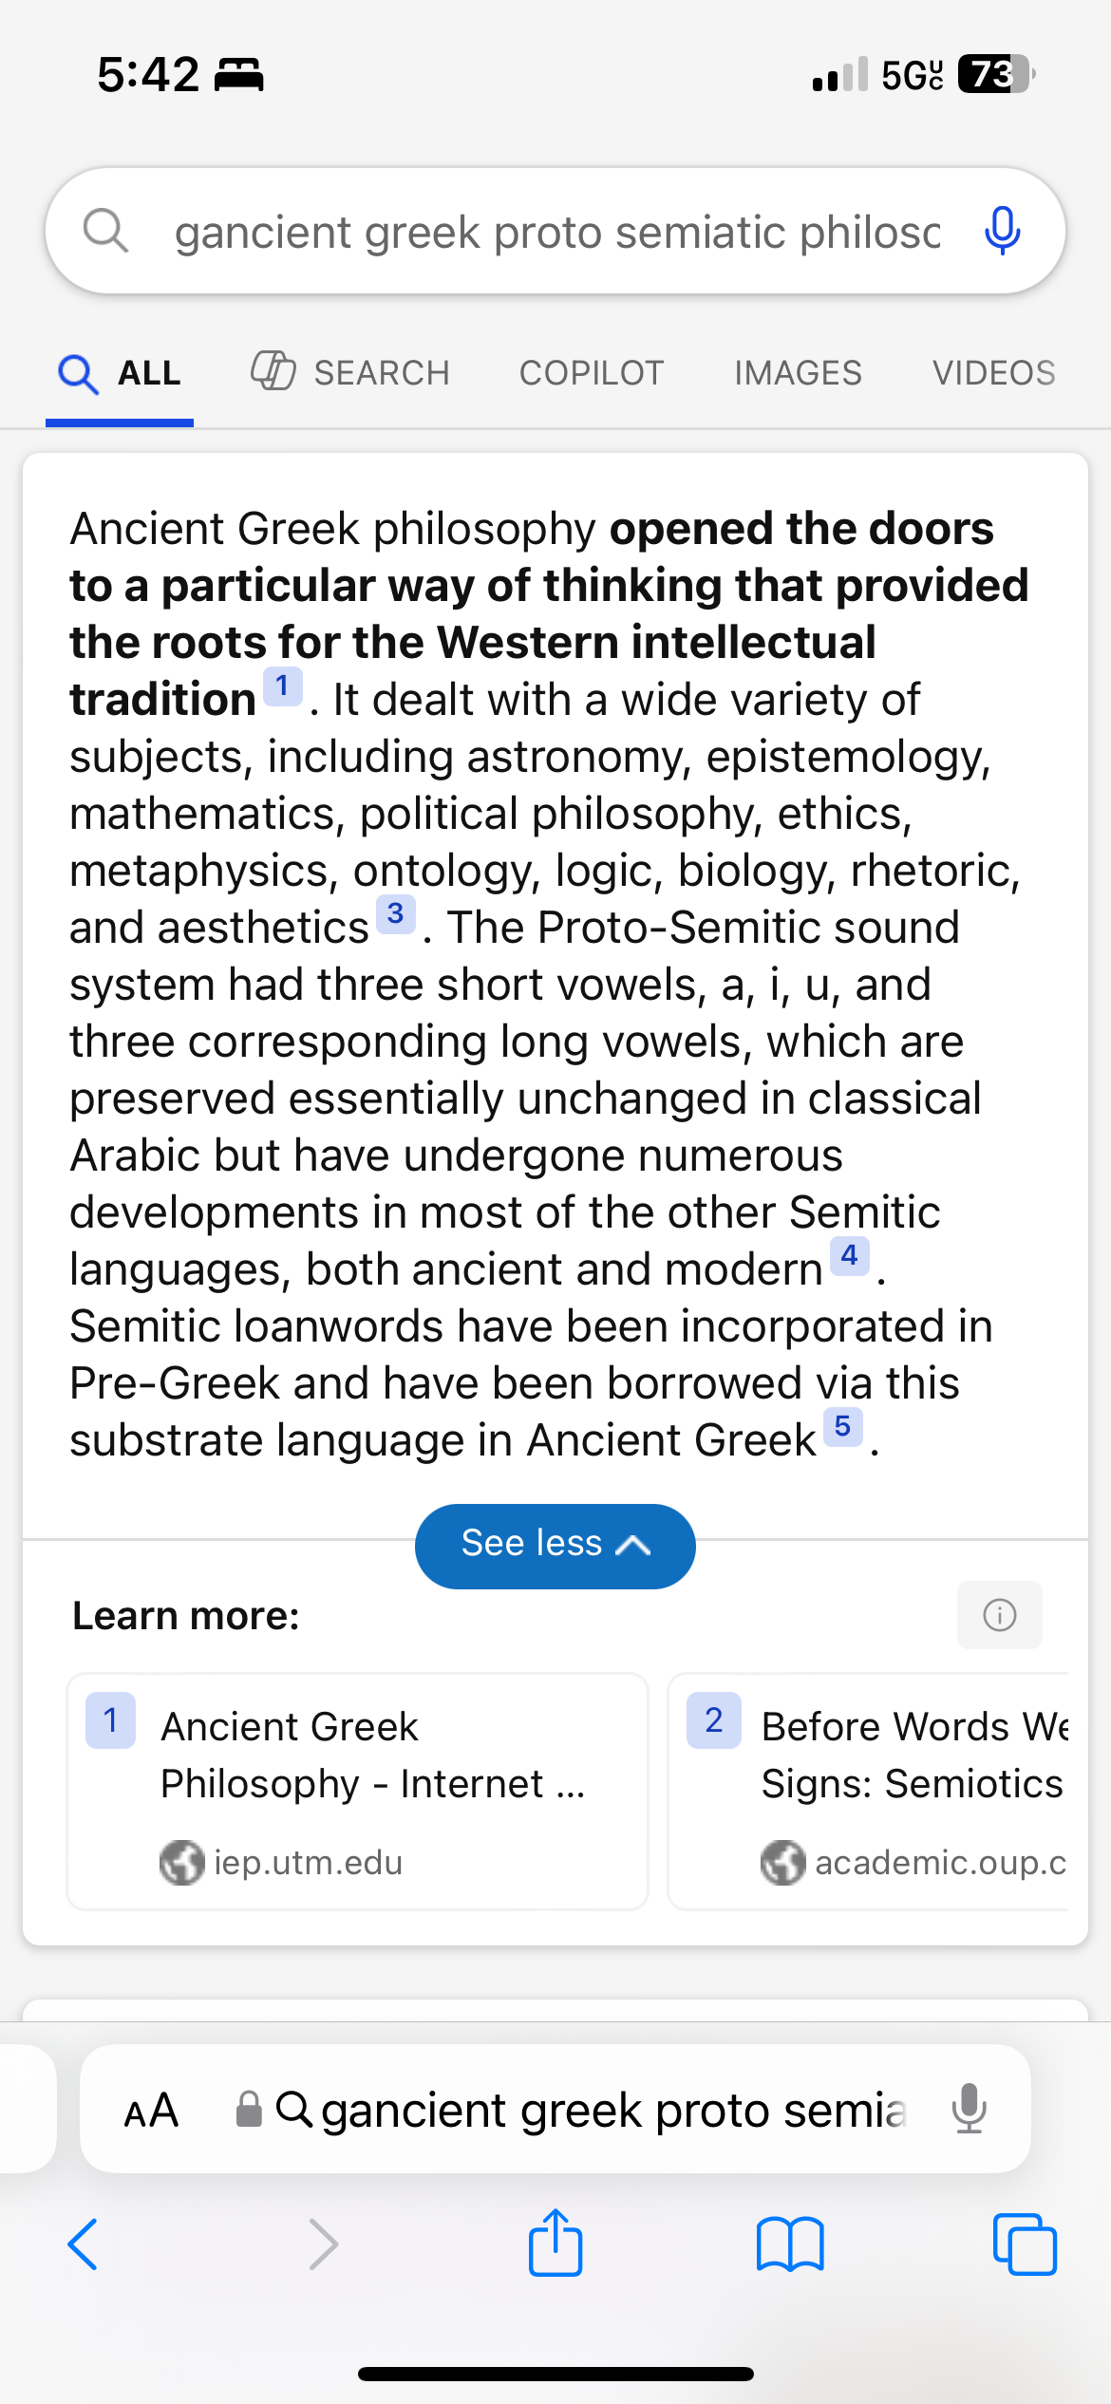Go back with the left arrow
Screen dimensions: 1111x2404
[x=84, y=2244]
